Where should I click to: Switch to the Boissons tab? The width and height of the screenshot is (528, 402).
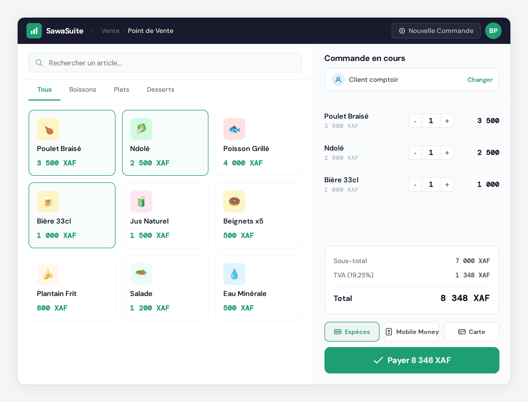[83, 90]
